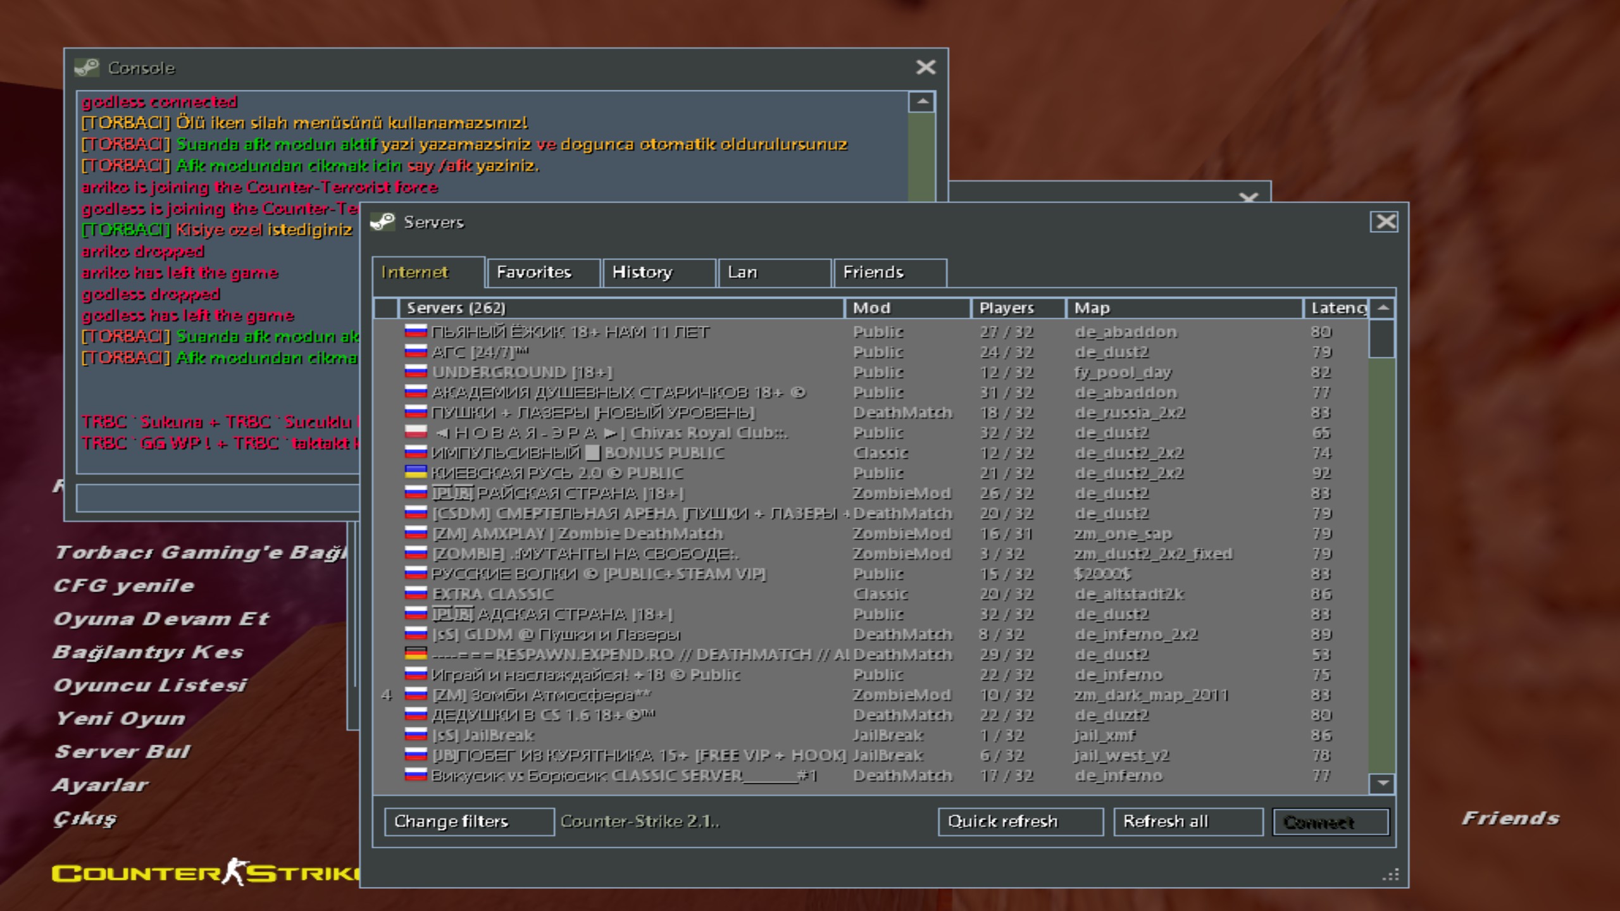The image size is (1620, 911).
Task: Click the flag beside CLASSIC SERVER #1 row
Action: pyautogui.click(x=416, y=775)
